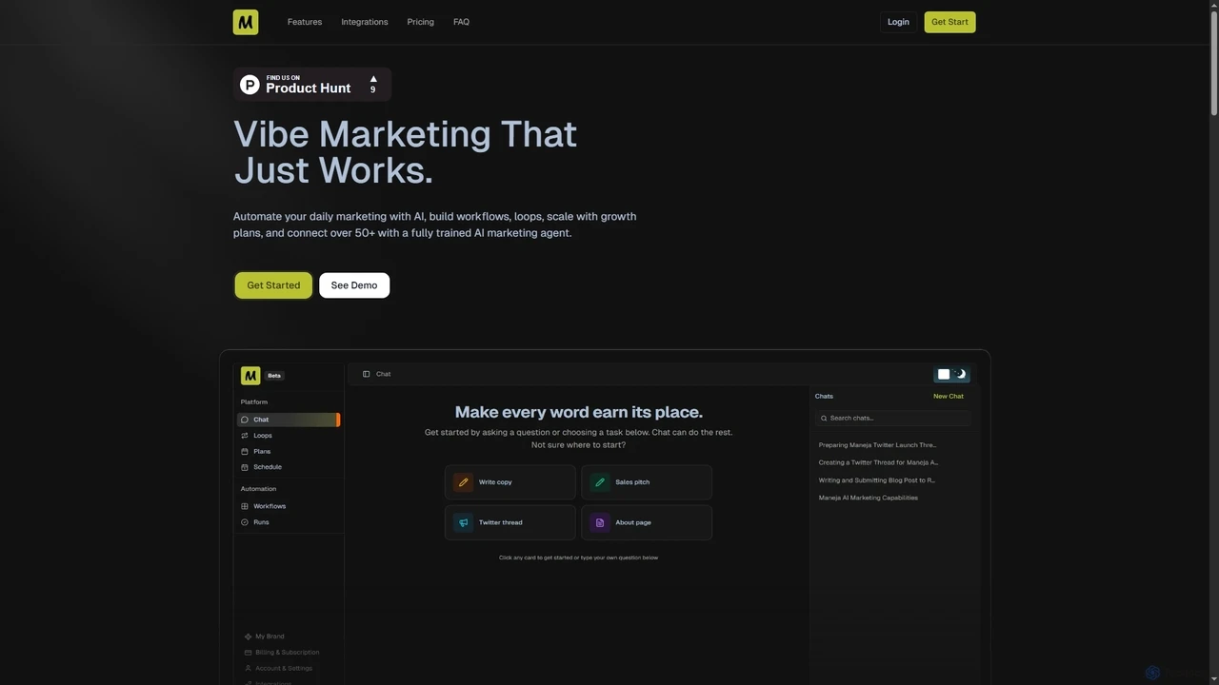Open chat 'Writing and Submitting Blog Post to R...'
Image resolution: width=1219 pixels, height=685 pixels.
click(877, 480)
